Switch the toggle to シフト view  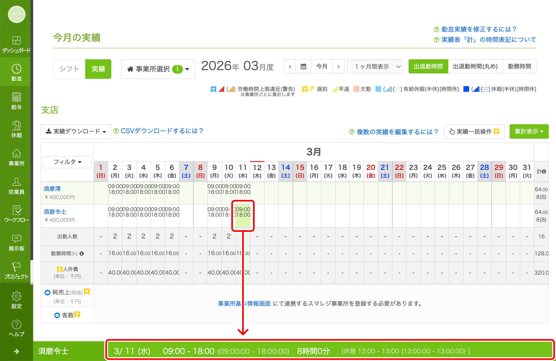(69, 69)
